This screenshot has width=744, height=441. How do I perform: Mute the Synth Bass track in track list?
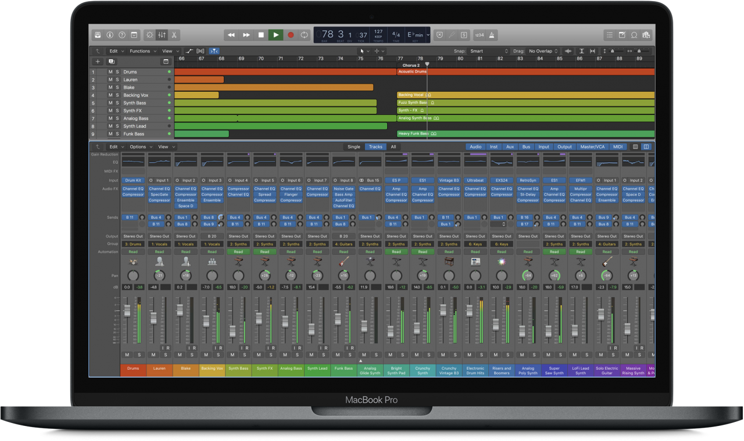pos(110,103)
